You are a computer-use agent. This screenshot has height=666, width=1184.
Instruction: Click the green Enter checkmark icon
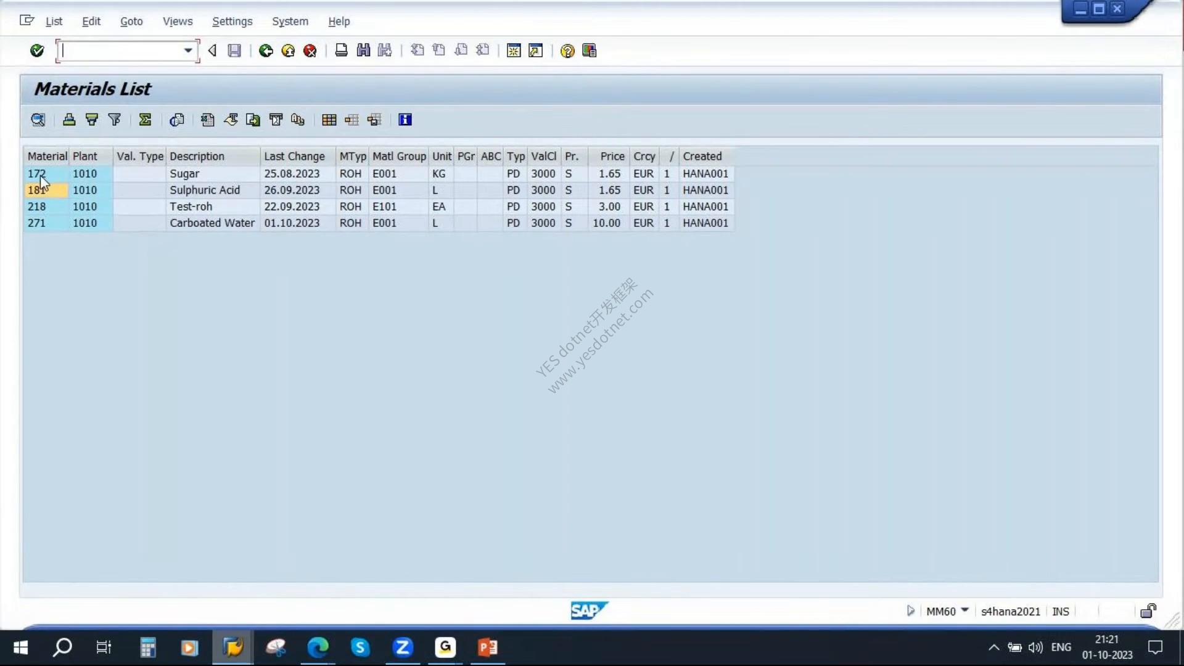tap(37, 51)
